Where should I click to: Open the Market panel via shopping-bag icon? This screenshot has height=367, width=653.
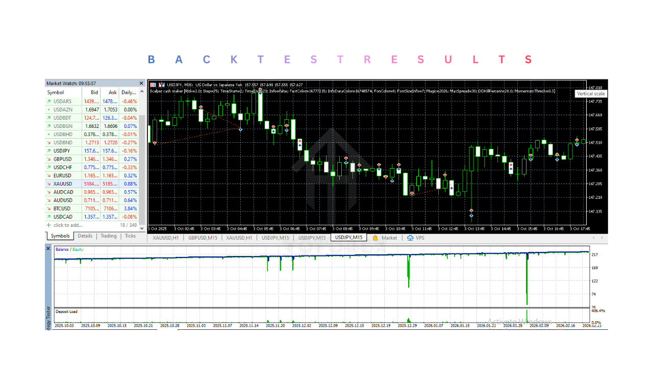coord(375,238)
